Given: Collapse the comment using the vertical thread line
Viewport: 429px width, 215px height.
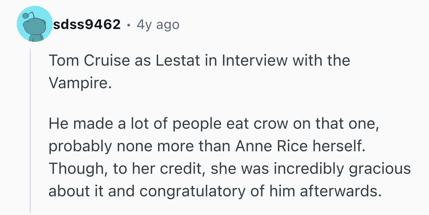Looking at the screenshot, I should pyautogui.click(x=31, y=131).
